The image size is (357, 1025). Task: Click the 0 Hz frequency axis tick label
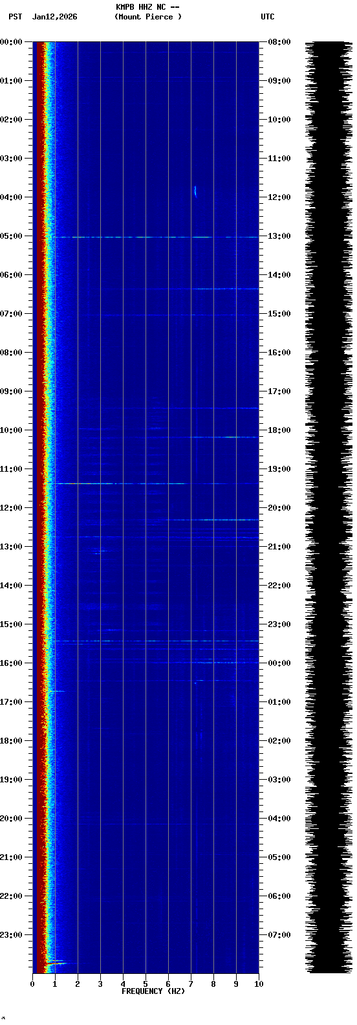[32, 984]
